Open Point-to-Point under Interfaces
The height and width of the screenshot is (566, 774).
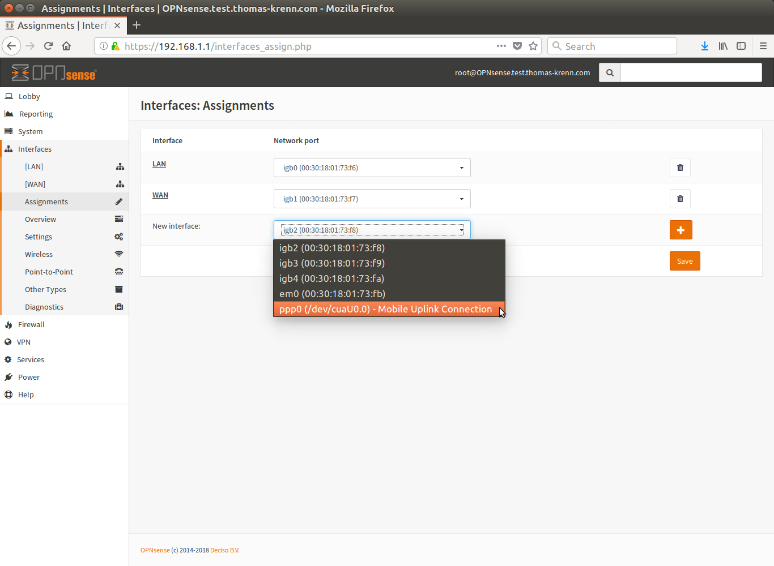49,272
